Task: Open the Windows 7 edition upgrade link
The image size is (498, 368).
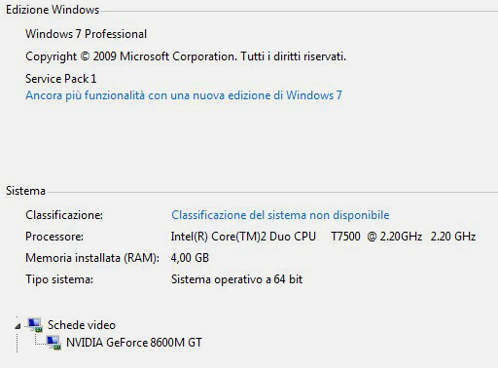Action: pyautogui.click(x=184, y=95)
